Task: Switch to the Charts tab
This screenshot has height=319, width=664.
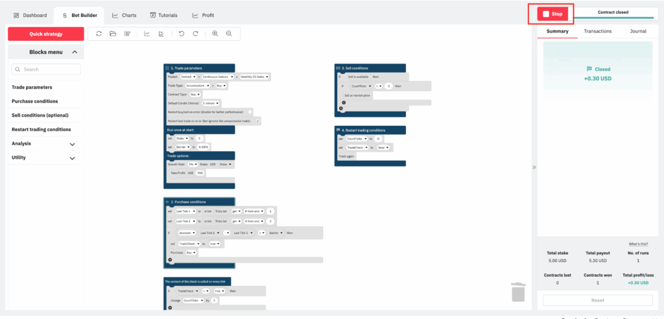Action: [124, 16]
